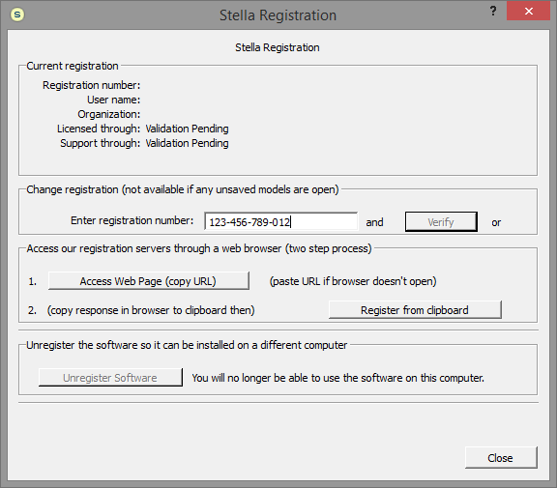Click the Unregister Software button
Image resolution: width=557 pixels, height=488 pixels.
tap(110, 378)
